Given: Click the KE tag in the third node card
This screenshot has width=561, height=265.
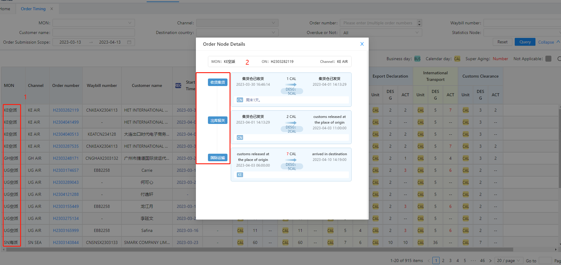Looking at the screenshot, I should pyautogui.click(x=239, y=175).
